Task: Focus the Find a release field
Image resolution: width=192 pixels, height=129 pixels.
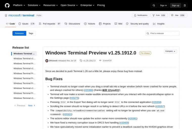Action: pyautogui.click(x=162, y=33)
